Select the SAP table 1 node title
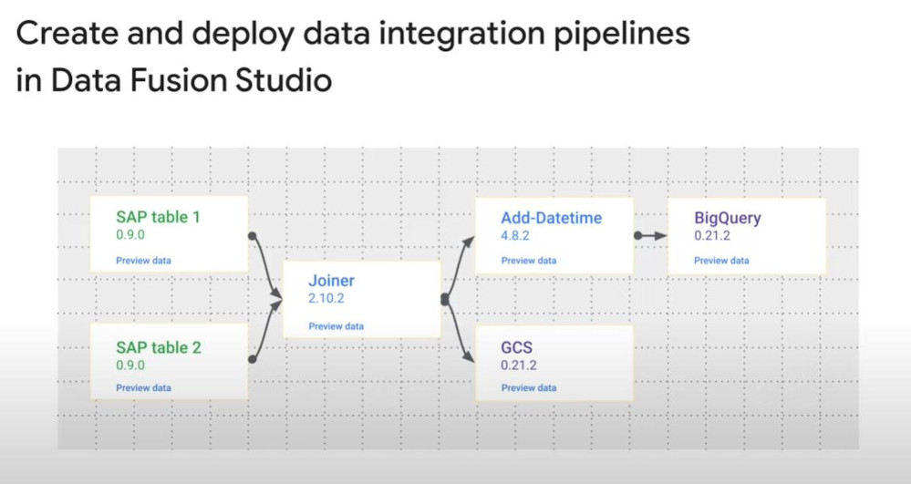Screen dimensions: 911x484 [x=158, y=217]
